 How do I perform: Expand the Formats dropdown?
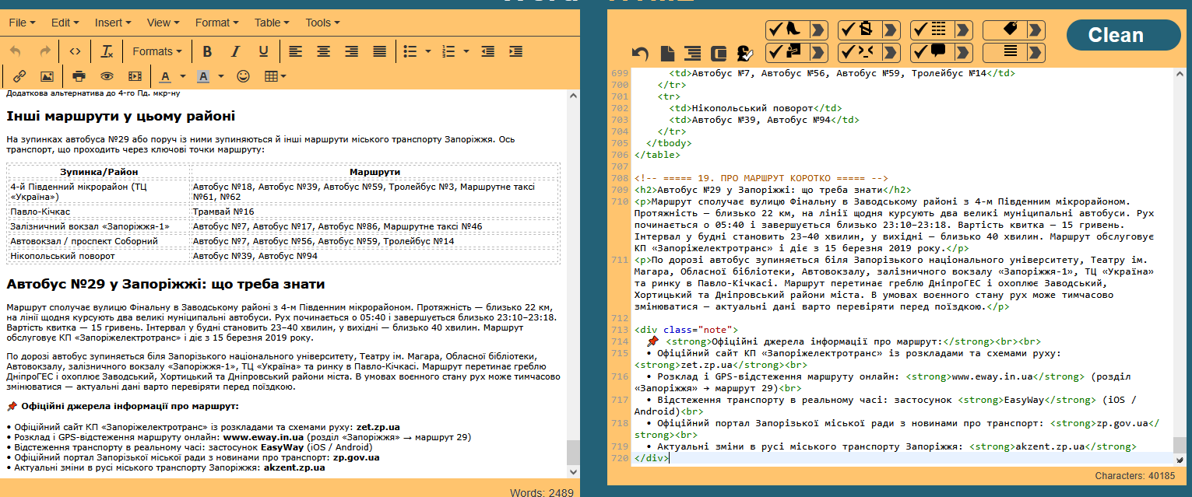156,51
